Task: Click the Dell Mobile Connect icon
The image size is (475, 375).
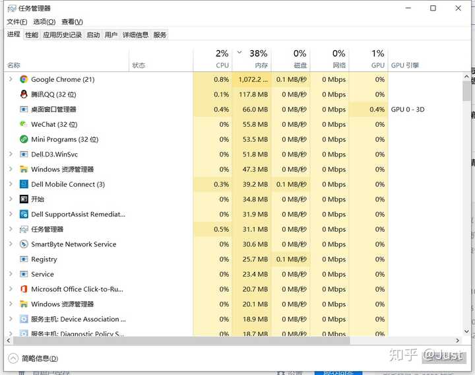Action: [x=24, y=184]
